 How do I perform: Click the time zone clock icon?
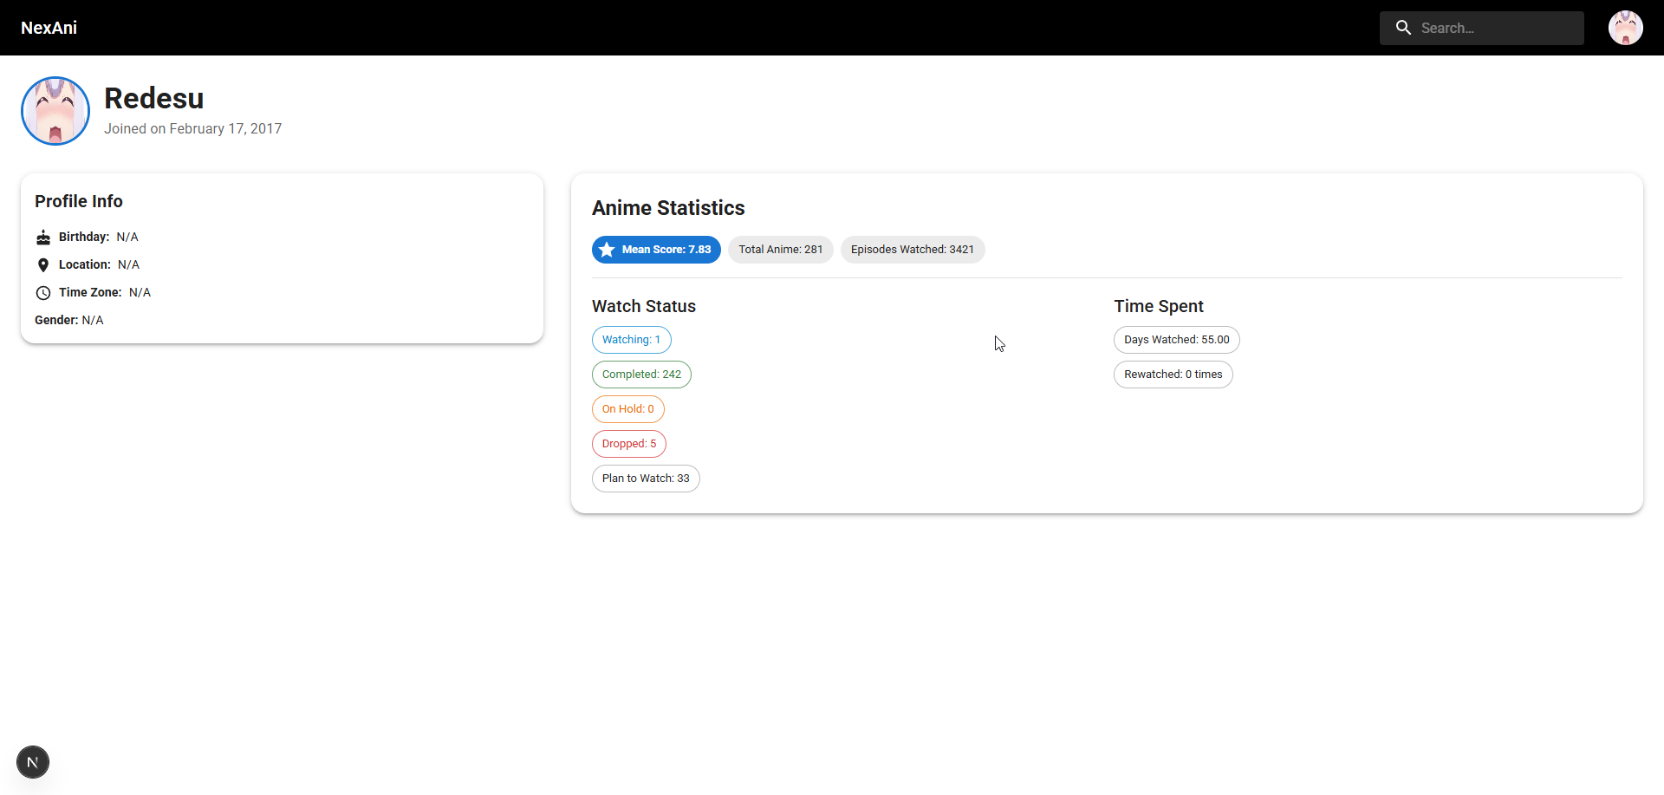coord(43,292)
